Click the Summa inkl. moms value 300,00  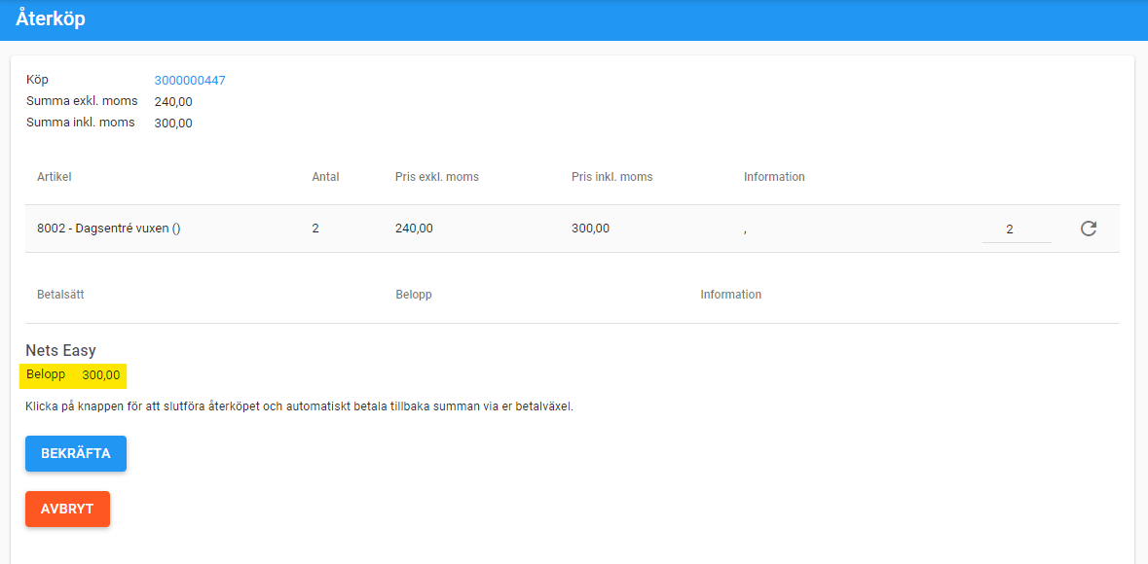tap(173, 123)
